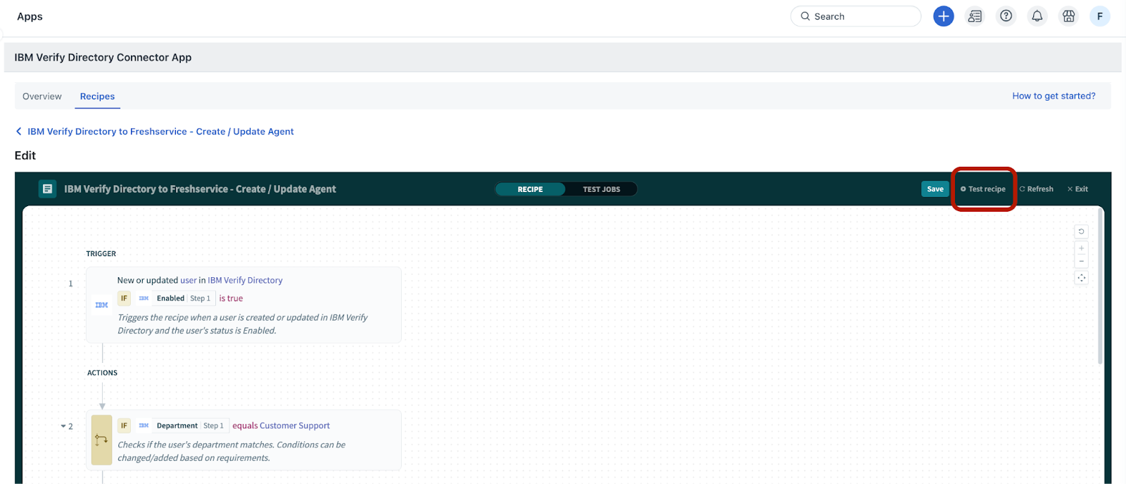Screen dimensions: 1126x484
Task: Click the branch condition icon in step 2
Action: (x=101, y=440)
